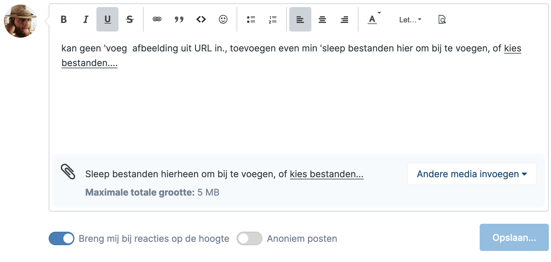This screenshot has width=551, height=262.
Task: Insert a hyperlink with the link icon
Action: 157,19
